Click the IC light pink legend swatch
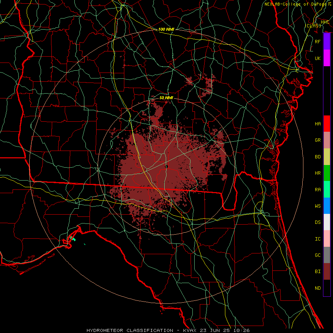333x333 pixels. tap(327, 239)
